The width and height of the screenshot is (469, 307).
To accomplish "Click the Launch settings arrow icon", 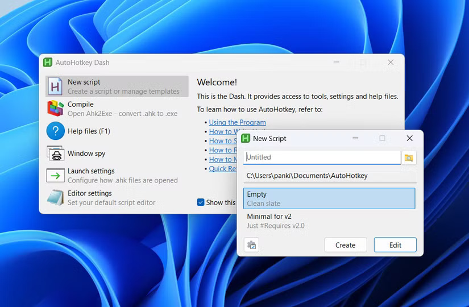I will click(55, 176).
